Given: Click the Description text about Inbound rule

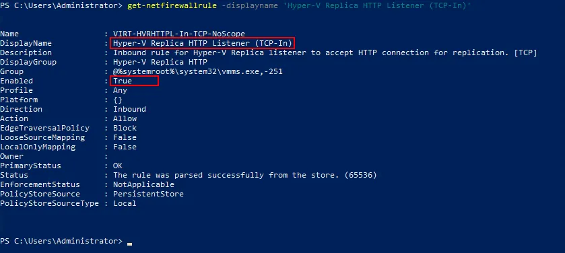Looking at the screenshot, I should click(325, 53).
